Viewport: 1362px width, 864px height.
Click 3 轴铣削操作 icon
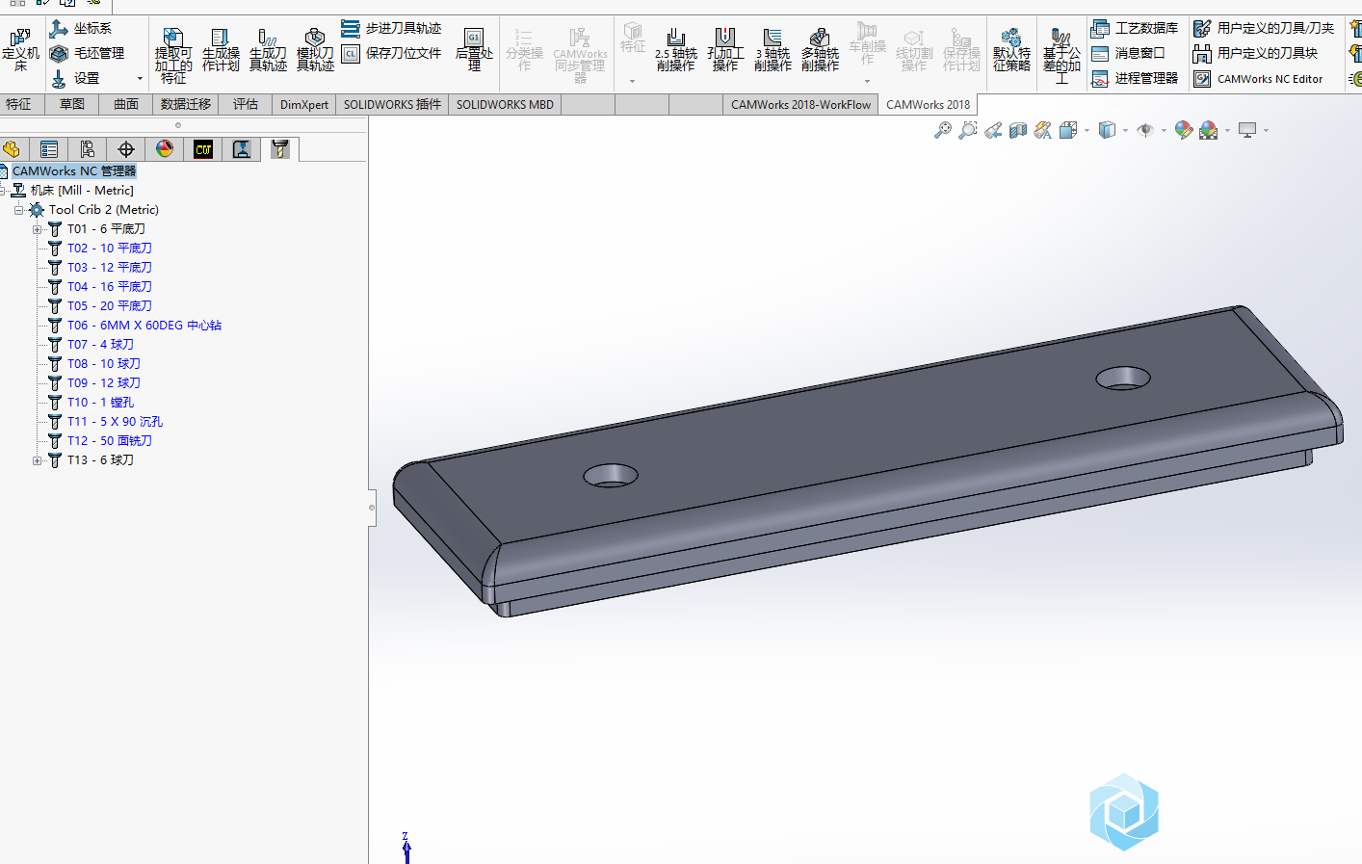(x=773, y=50)
